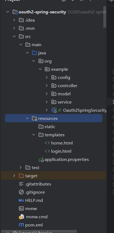114x233 pixels.
Task: Click the Spring application.properties file icon
Action: coord(41,160)
